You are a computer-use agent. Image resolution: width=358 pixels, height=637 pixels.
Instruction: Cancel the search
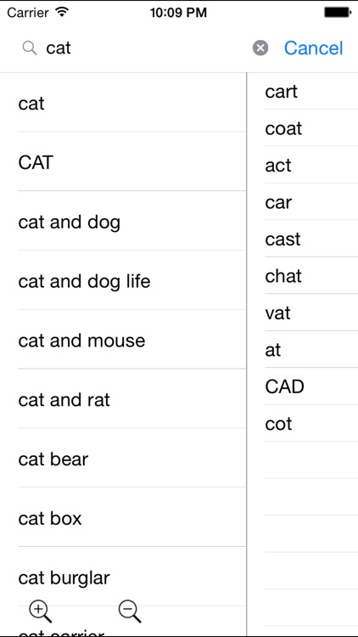click(x=313, y=48)
